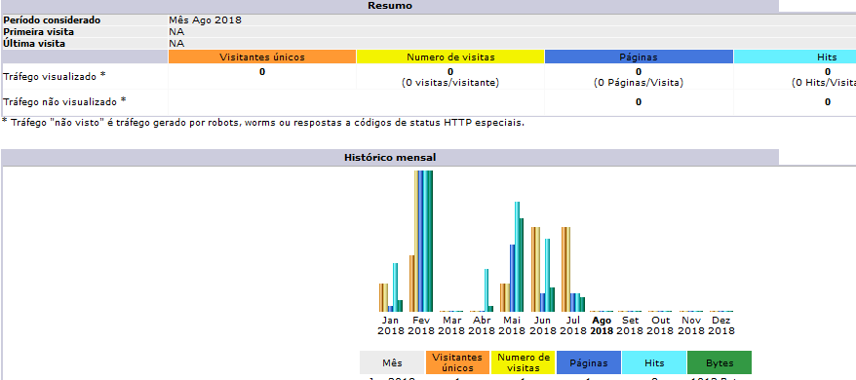Click the orange visitors bar for Jul 2018
Viewport: 856px width, 380px height.
tap(564, 269)
